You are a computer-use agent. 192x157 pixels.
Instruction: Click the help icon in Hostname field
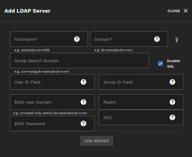click(77, 39)
